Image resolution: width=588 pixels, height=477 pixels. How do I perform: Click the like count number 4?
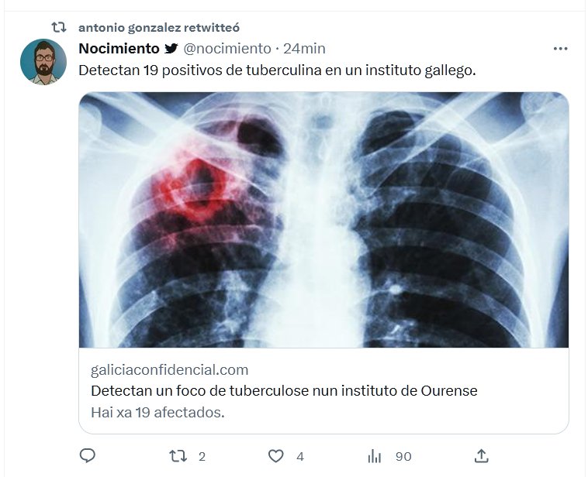299,457
